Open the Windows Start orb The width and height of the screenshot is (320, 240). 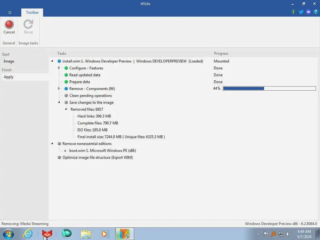tap(8, 234)
